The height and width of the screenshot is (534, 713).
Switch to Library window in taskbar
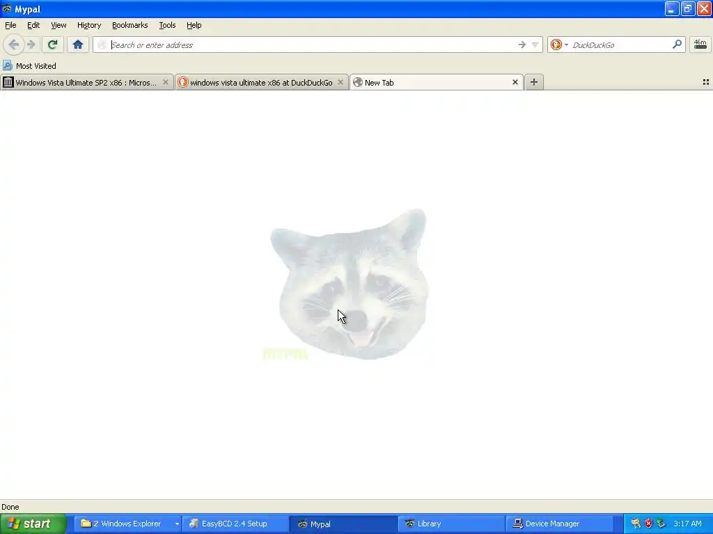click(x=451, y=524)
